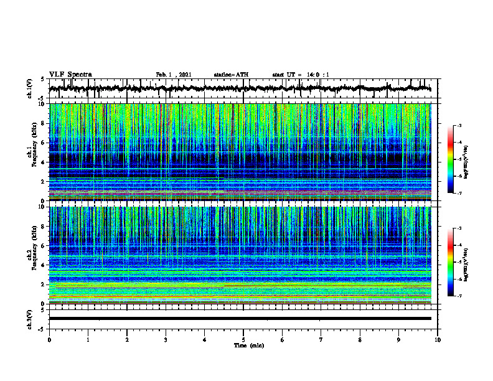Viewport: 493px width, 381px height.
Task: Click the ch.1 spectrogram color scale bar
Action: coord(450,159)
